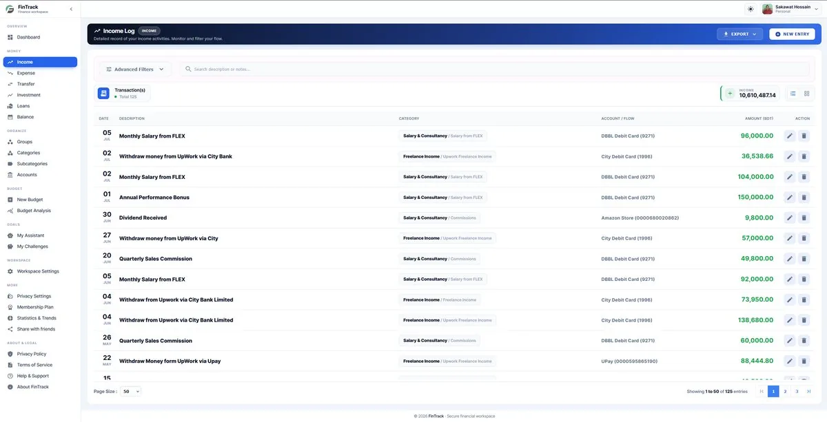827x422 pixels.
Task: Delete the 96,000.00 salary entry
Action: point(804,136)
